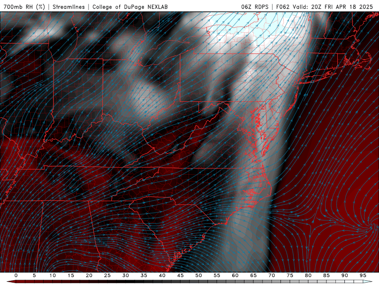Screen dimensions: 379x284
Task: Select the "06Z RDPS" model run label
Action: point(255,7)
